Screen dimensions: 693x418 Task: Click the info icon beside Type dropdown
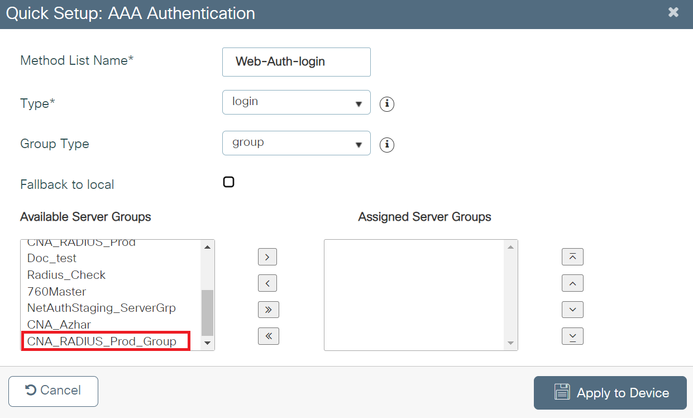[x=387, y=104]
